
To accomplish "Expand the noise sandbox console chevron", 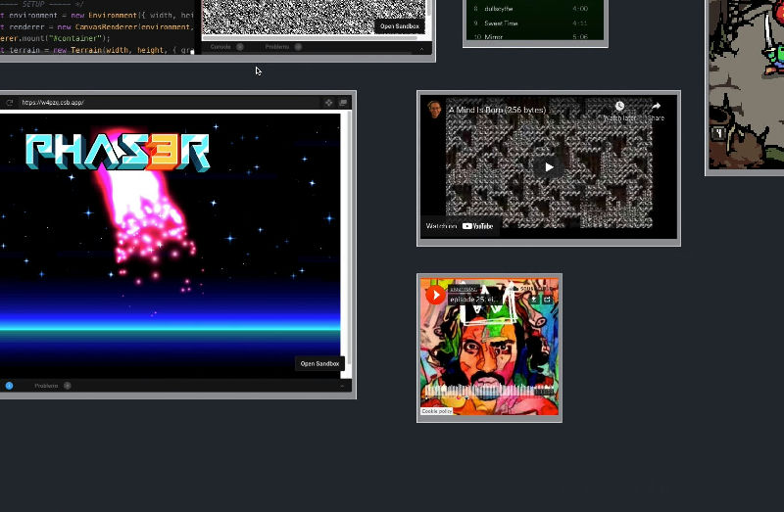I will click(421, 48).
